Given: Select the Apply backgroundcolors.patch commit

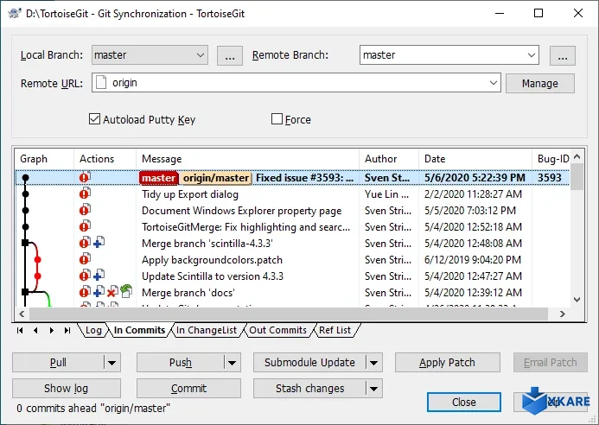Looking at the screenshot, I should click(x=292, y=260).
